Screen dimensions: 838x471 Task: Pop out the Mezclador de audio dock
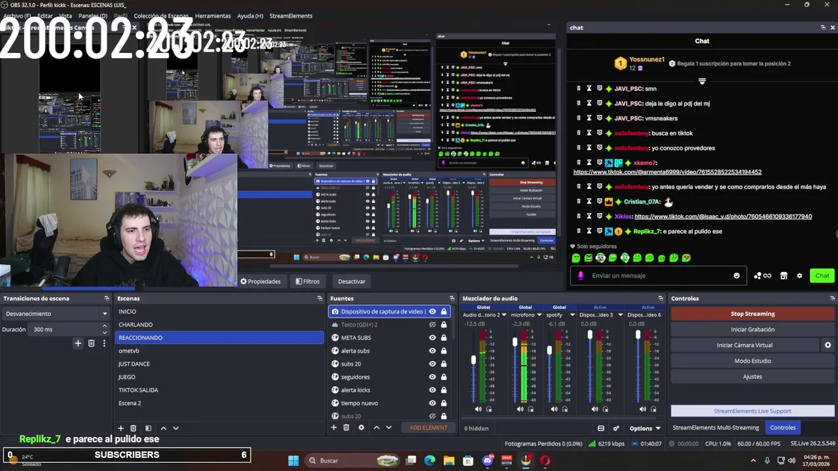(x=661, y=298)
